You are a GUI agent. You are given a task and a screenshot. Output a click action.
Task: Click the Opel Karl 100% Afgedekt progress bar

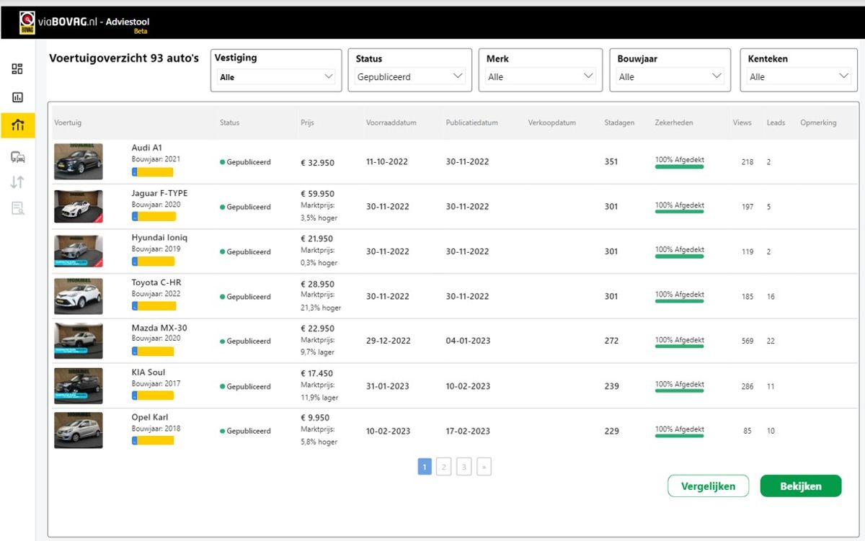click(x=679, y=436)
